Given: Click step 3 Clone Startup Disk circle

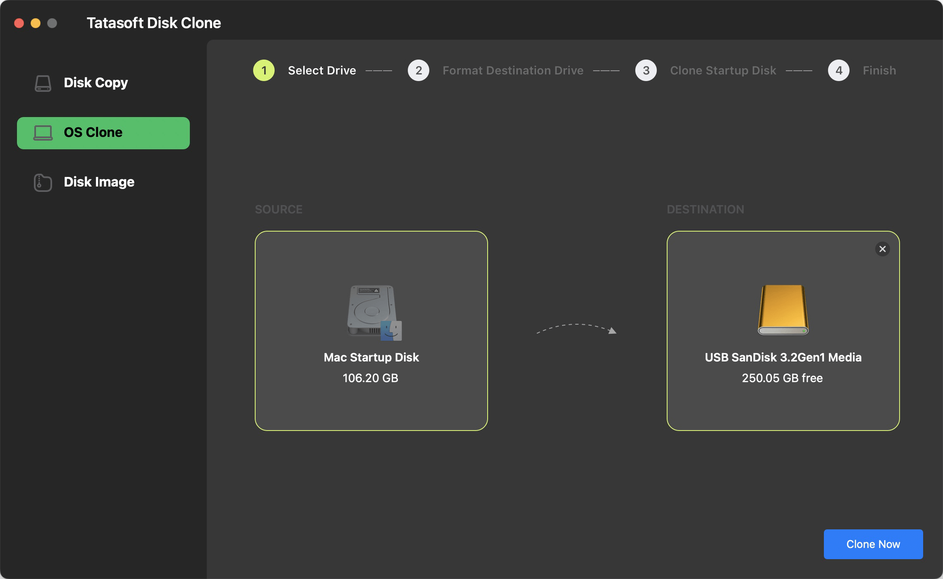Looking at the screenshot, I should click(646, 70).
